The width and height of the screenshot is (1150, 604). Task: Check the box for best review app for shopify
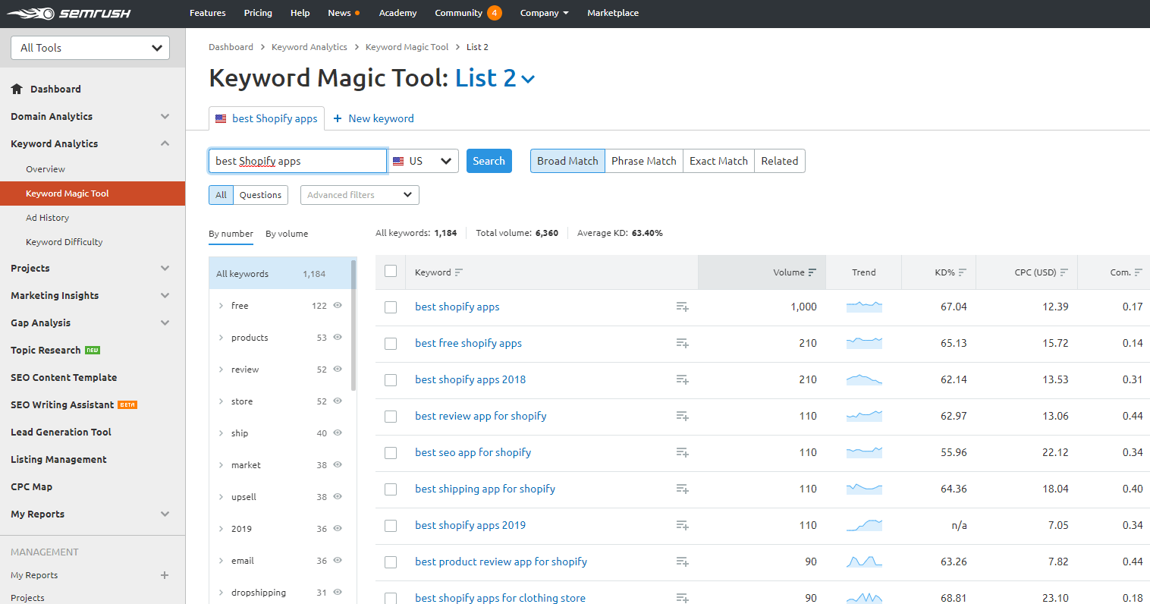point(391,417)
